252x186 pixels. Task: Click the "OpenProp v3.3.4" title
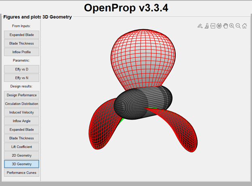pos(126,8)
